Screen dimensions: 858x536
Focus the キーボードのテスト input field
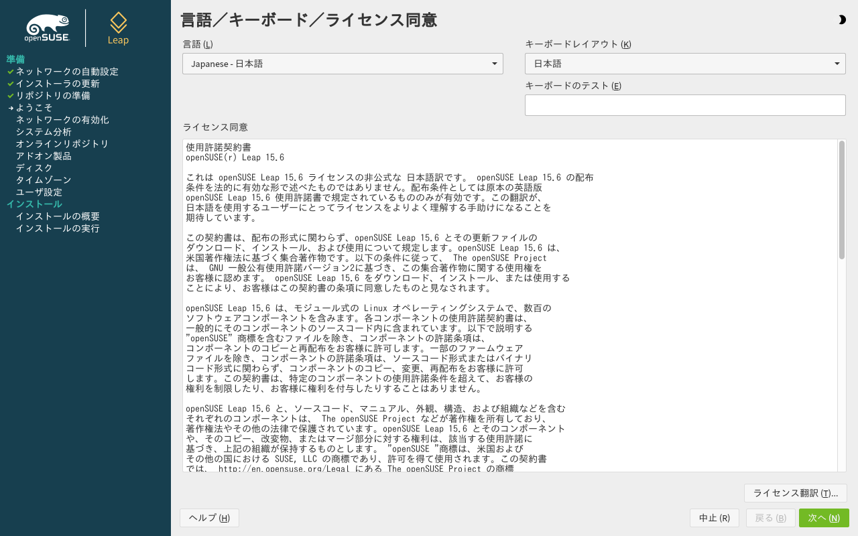click(x=685, y=105)
